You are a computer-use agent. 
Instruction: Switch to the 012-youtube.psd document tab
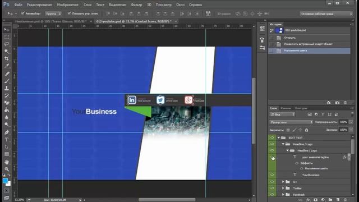(134, 21)
